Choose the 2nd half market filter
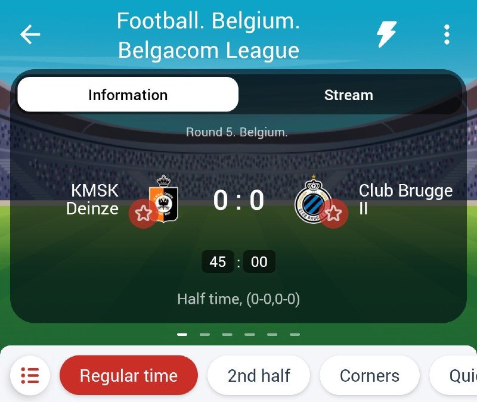The height and width of the screenshot is (402, 477). click(x=259, y=375)
